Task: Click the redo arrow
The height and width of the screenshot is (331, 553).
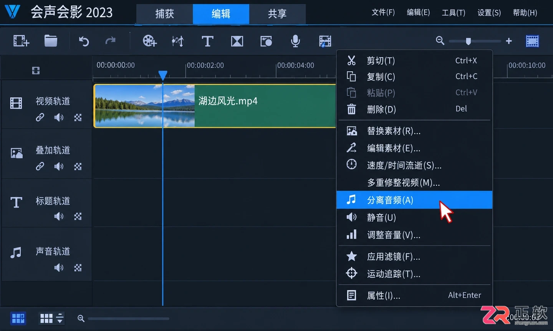Action: click(111, 41)
